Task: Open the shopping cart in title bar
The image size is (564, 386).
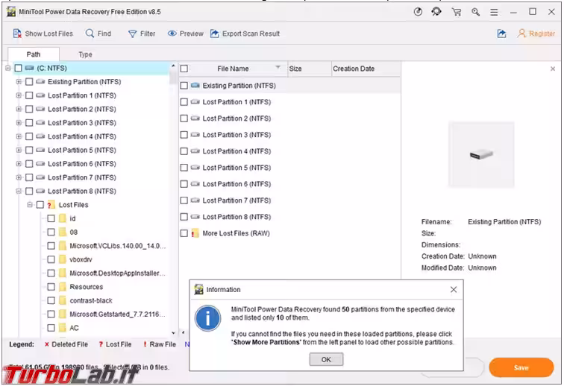Action: (x=456, y=12)
